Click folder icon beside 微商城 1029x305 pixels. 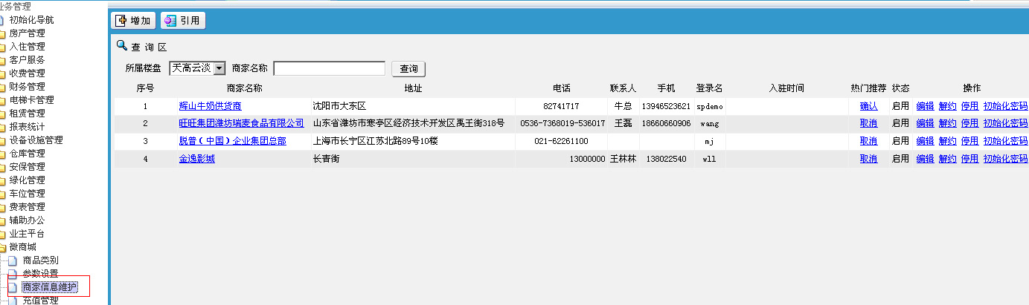[3, 247]
